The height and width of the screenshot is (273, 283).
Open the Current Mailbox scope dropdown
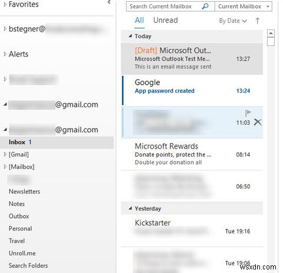[x=243, y=6]
